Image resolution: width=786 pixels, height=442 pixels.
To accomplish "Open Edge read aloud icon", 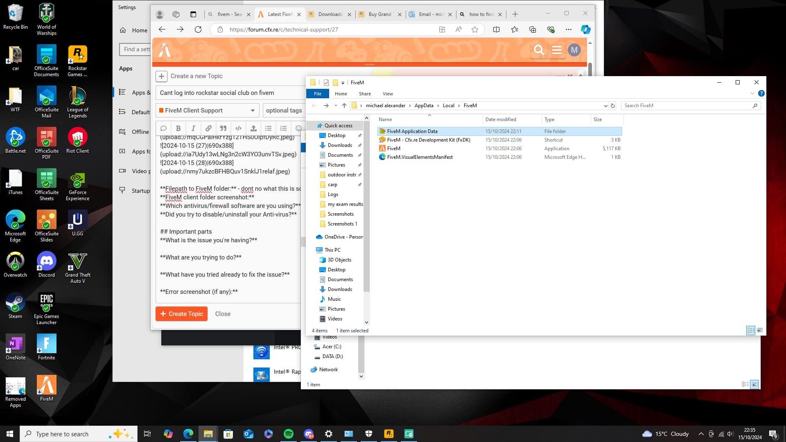I will coord(458,29).
